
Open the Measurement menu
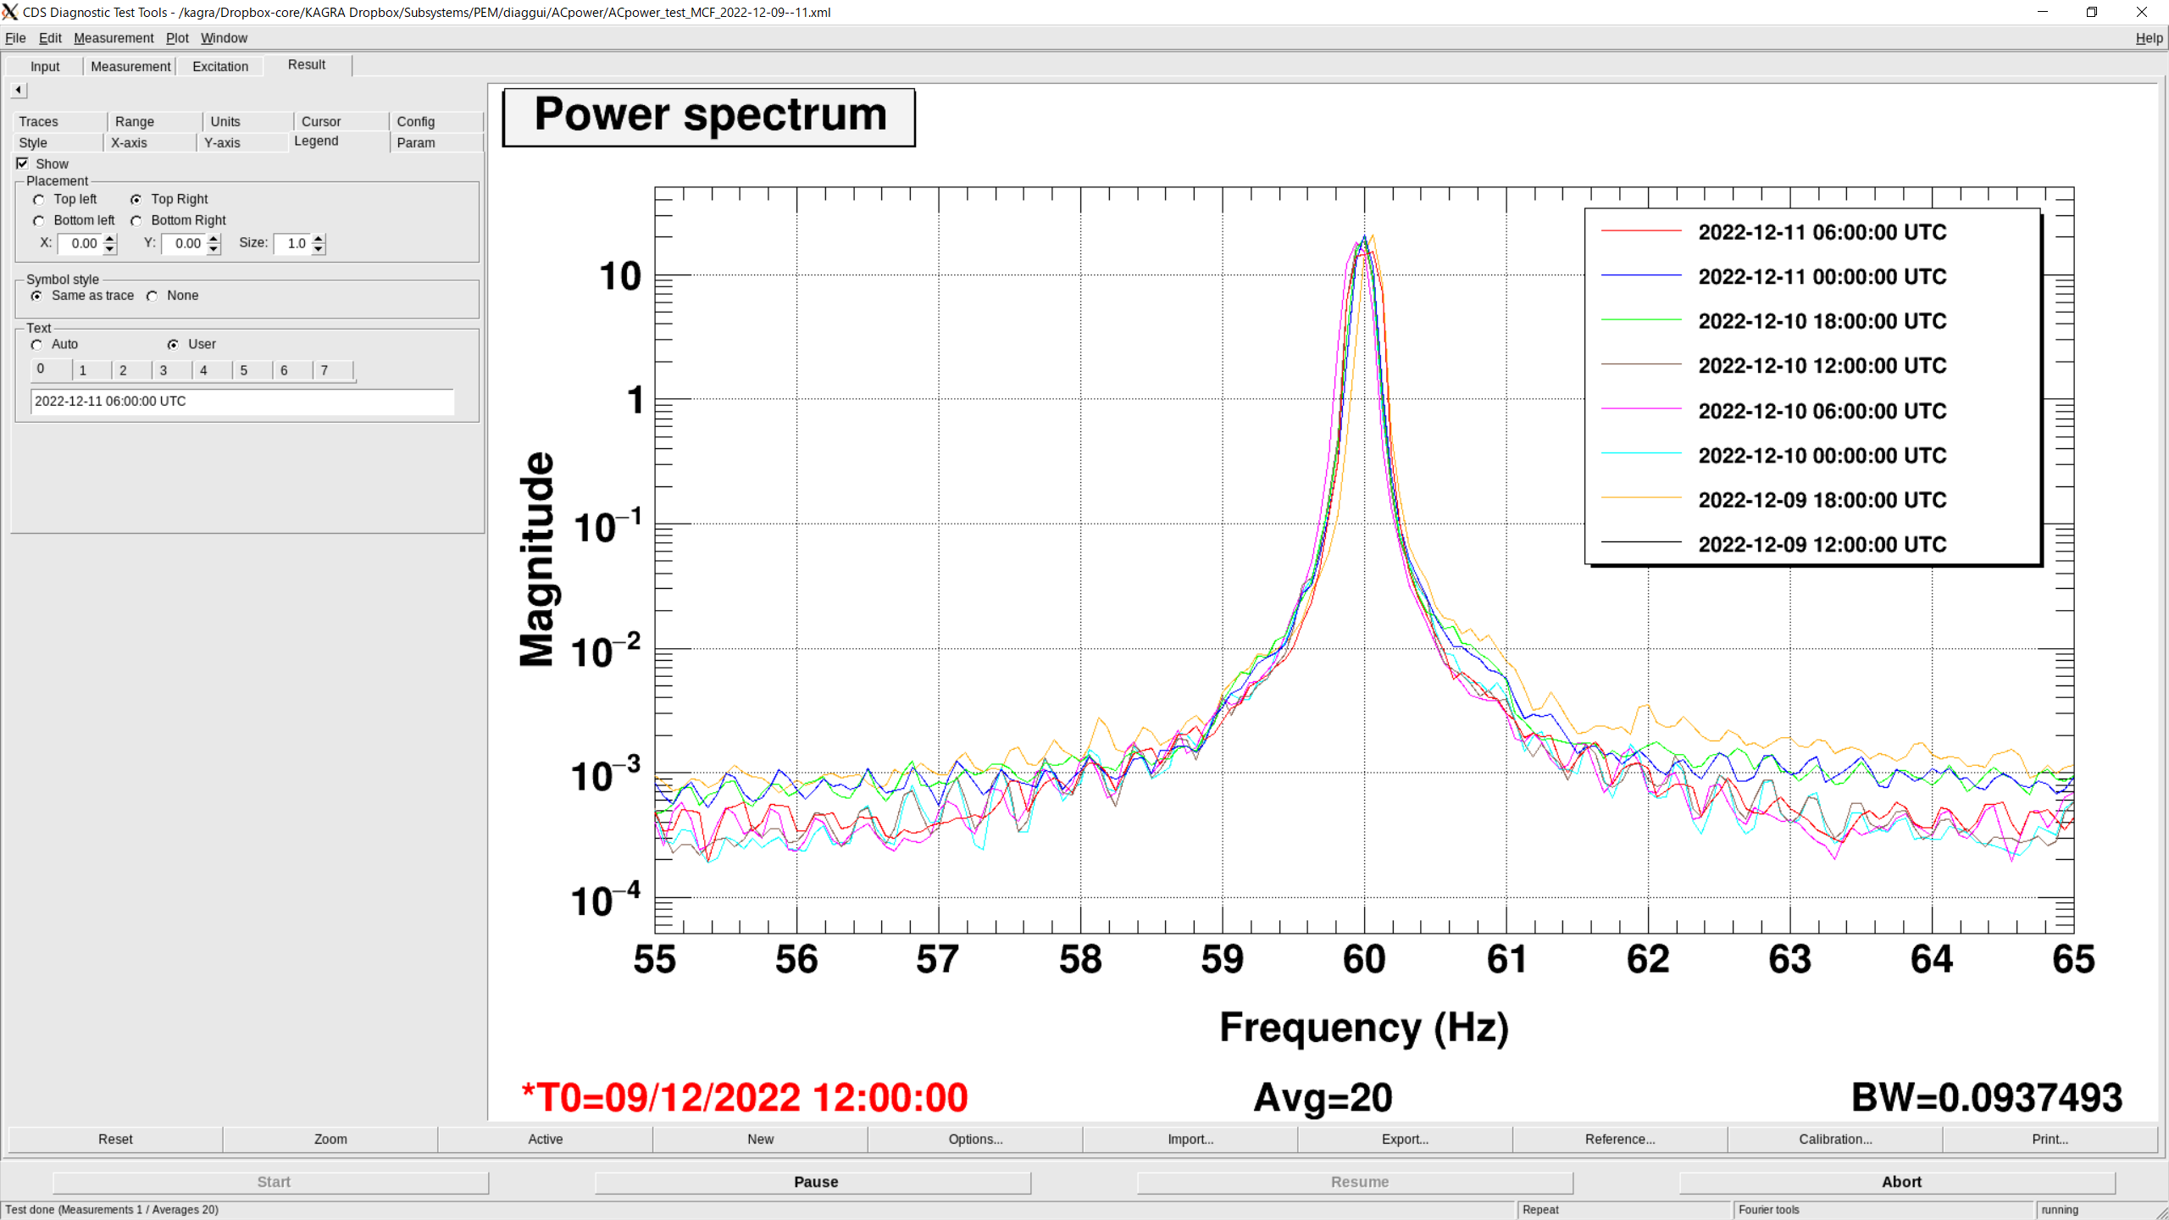114,38
